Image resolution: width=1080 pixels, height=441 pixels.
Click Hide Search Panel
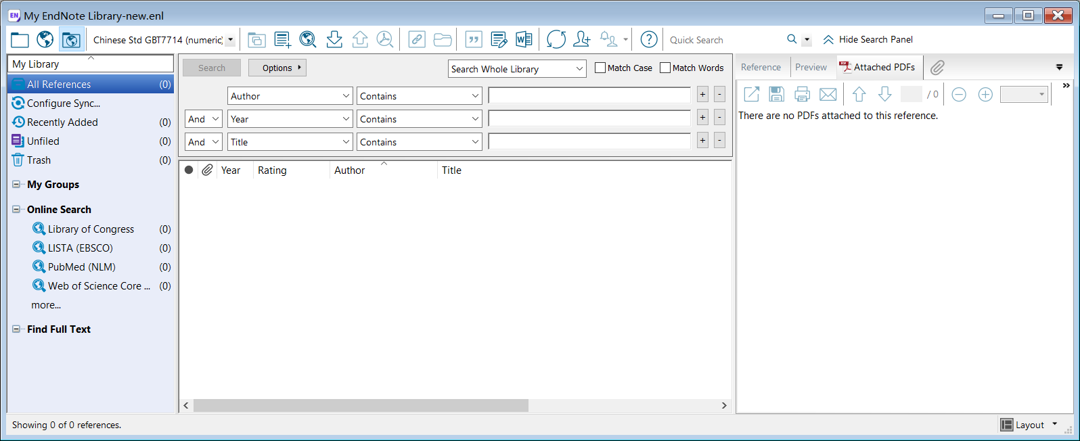(x=868, y=39)
